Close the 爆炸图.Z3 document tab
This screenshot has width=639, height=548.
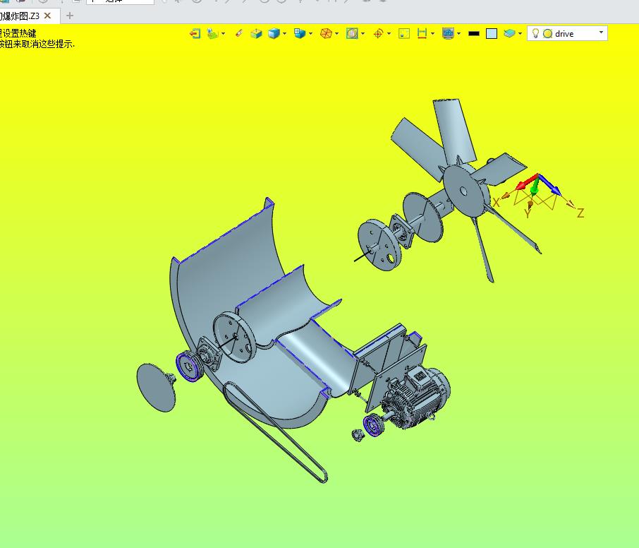tap(47, 16)
